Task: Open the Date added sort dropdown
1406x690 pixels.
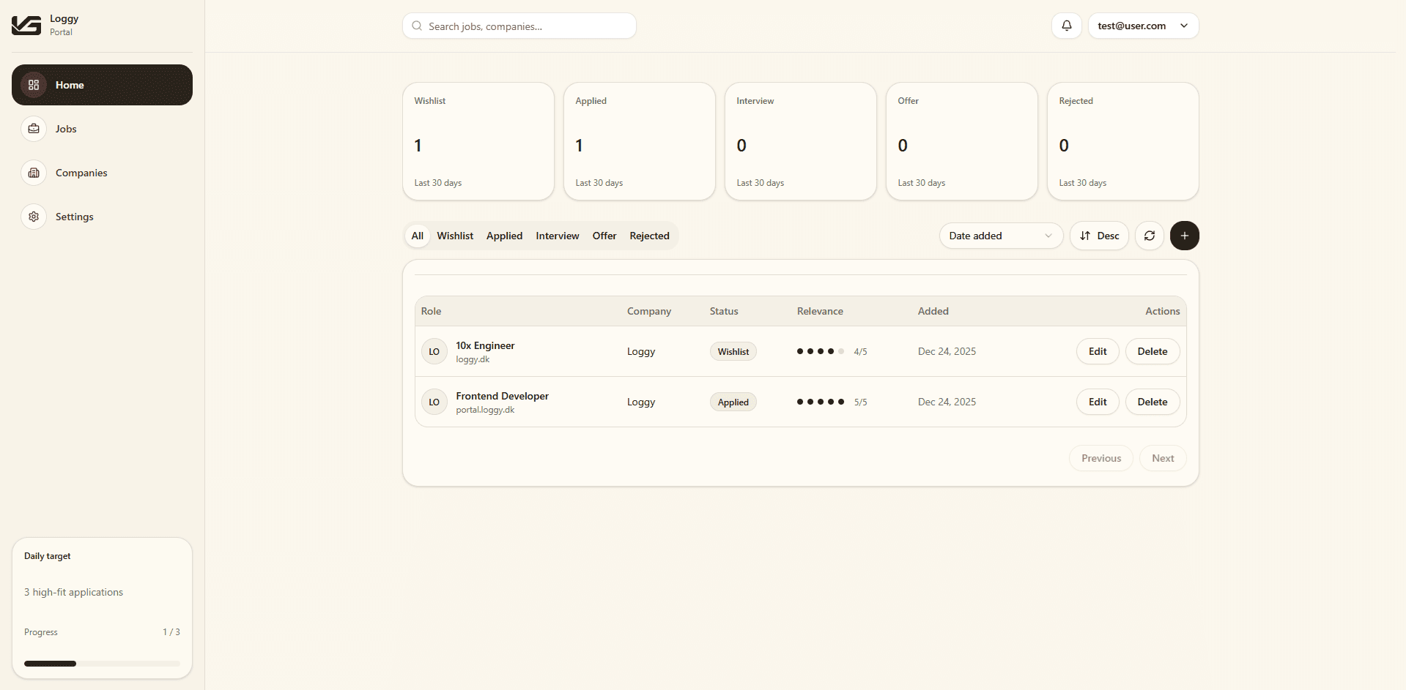Action: 1000,236
